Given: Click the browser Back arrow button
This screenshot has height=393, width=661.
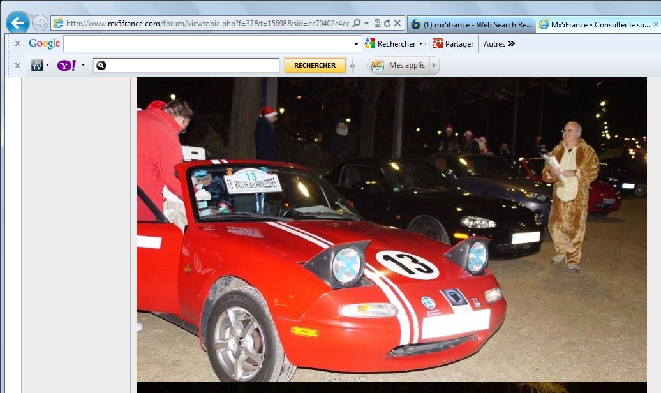Looking at the screenshot, I should point(17,23).
